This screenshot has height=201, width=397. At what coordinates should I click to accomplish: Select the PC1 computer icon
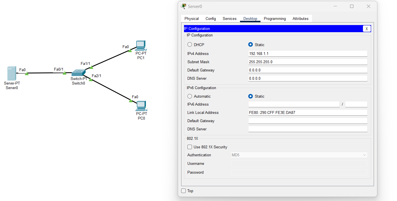coord(140,46)
